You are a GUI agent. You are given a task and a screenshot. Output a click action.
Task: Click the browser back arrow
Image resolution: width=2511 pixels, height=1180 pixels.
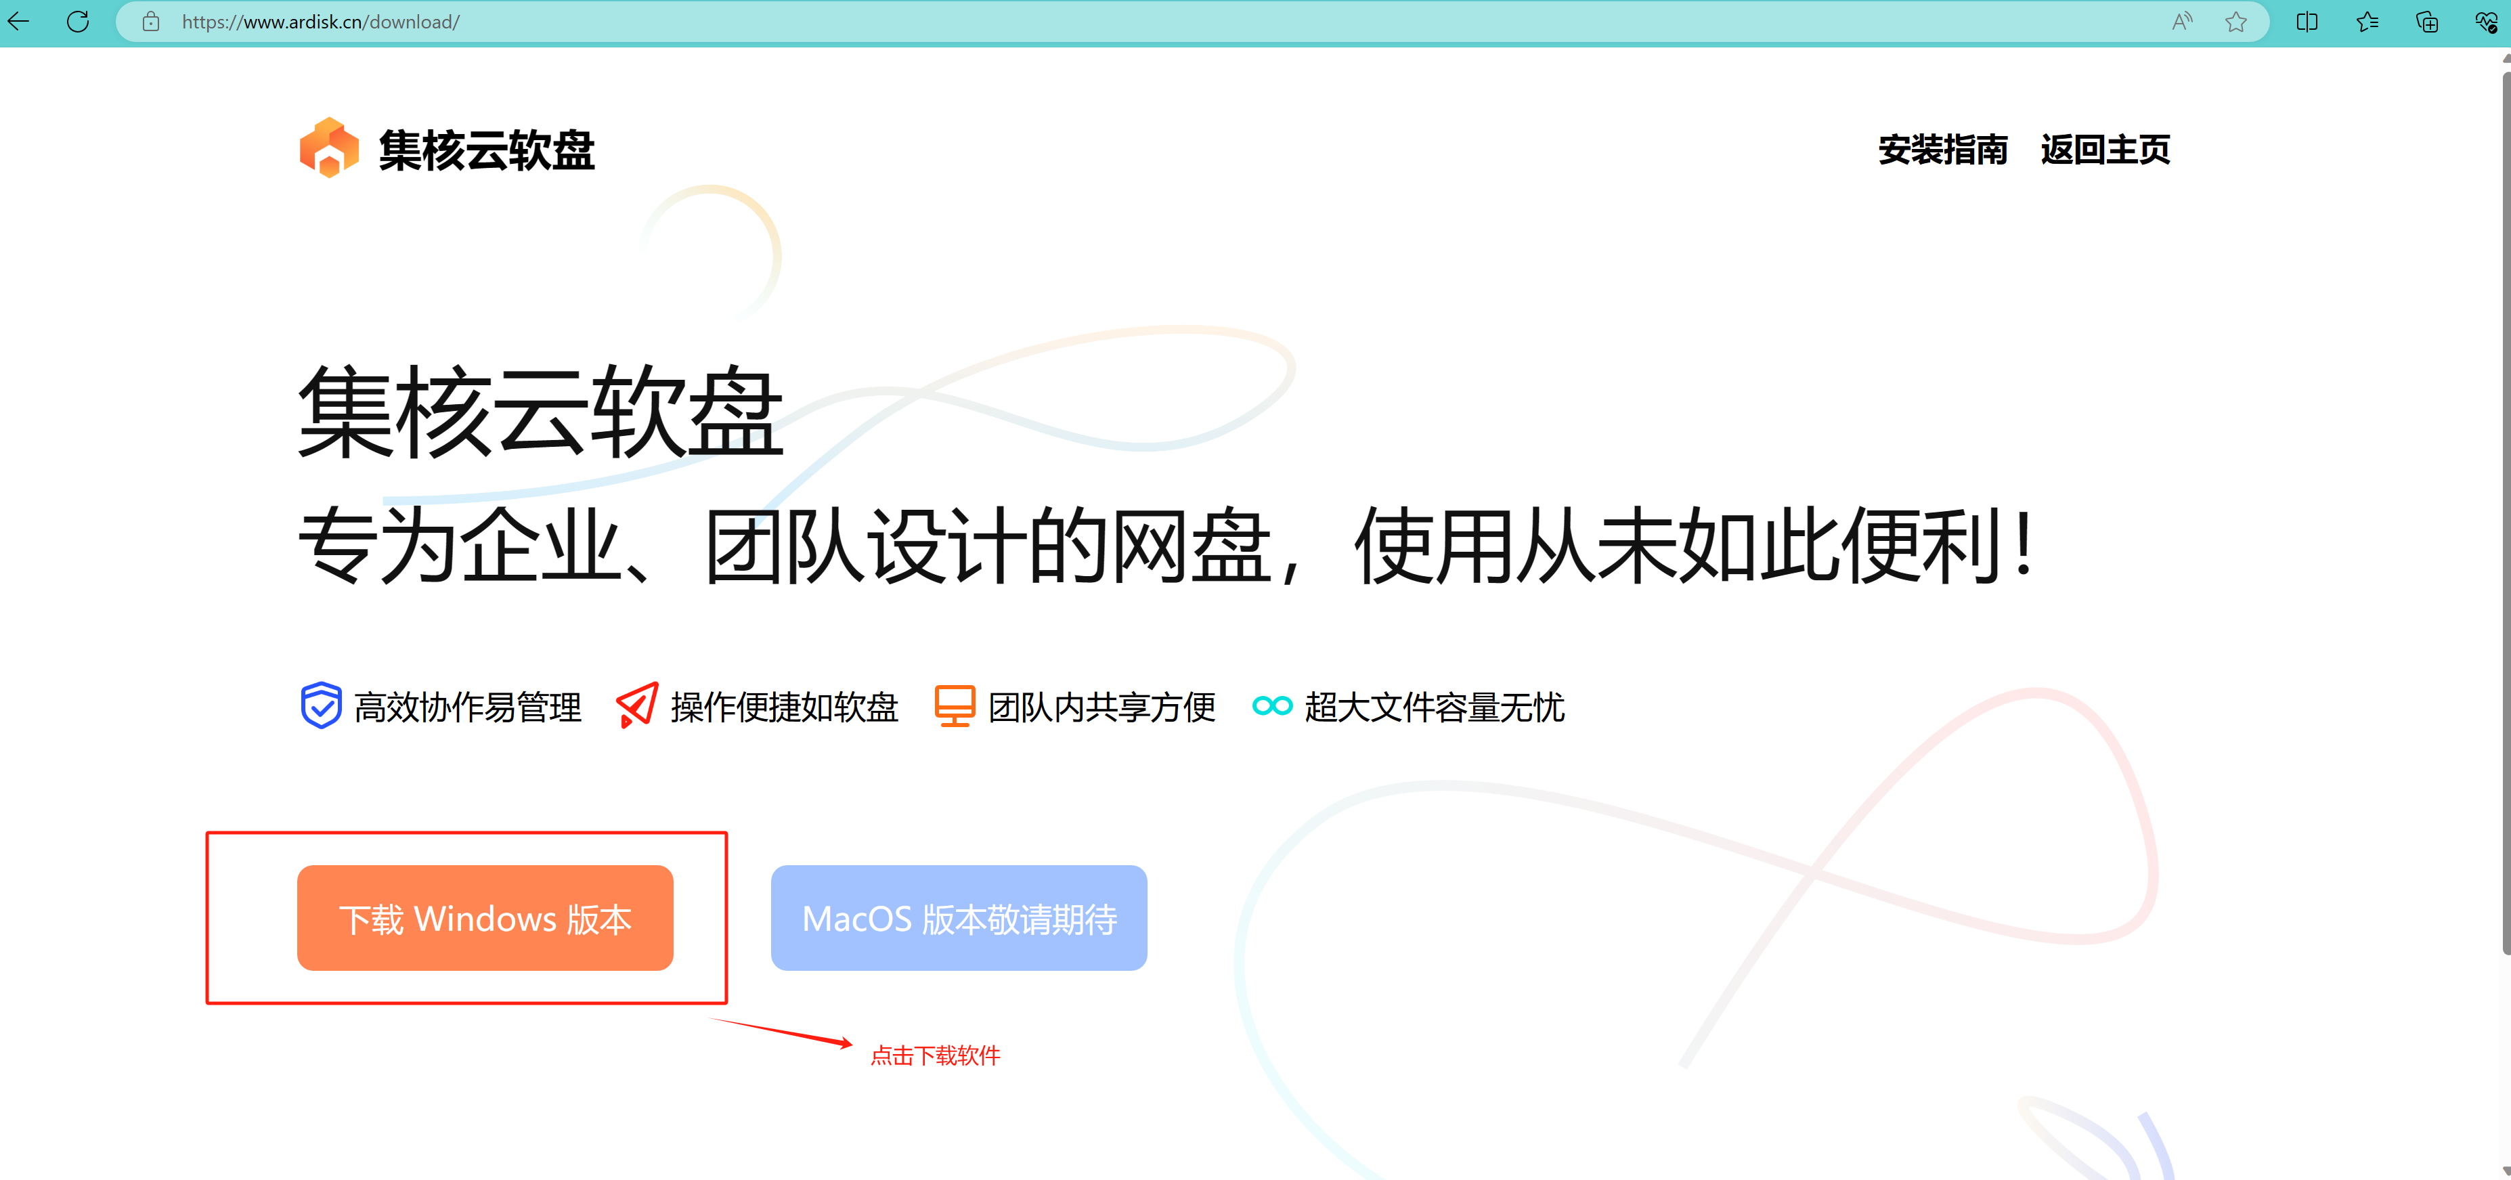pos(18,22)
